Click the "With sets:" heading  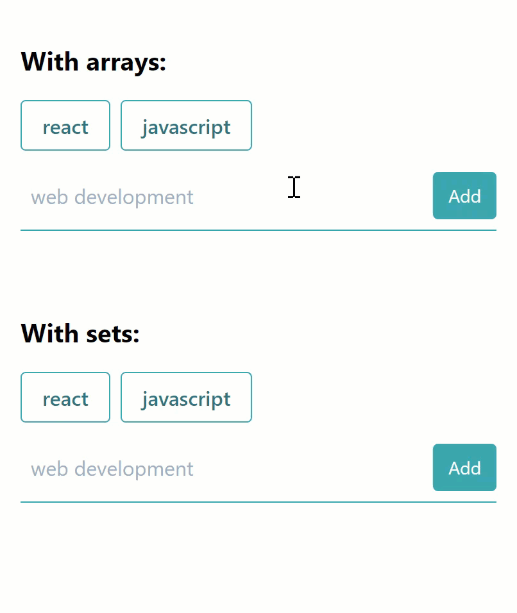point(80,333)
